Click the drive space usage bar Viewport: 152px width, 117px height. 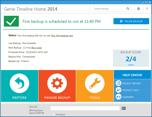(85, 108)
